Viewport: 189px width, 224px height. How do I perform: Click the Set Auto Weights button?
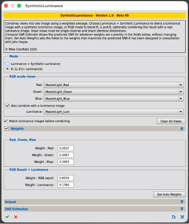pos(169,195)
